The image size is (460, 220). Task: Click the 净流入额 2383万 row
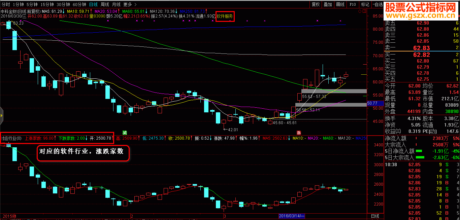[422, 138]
